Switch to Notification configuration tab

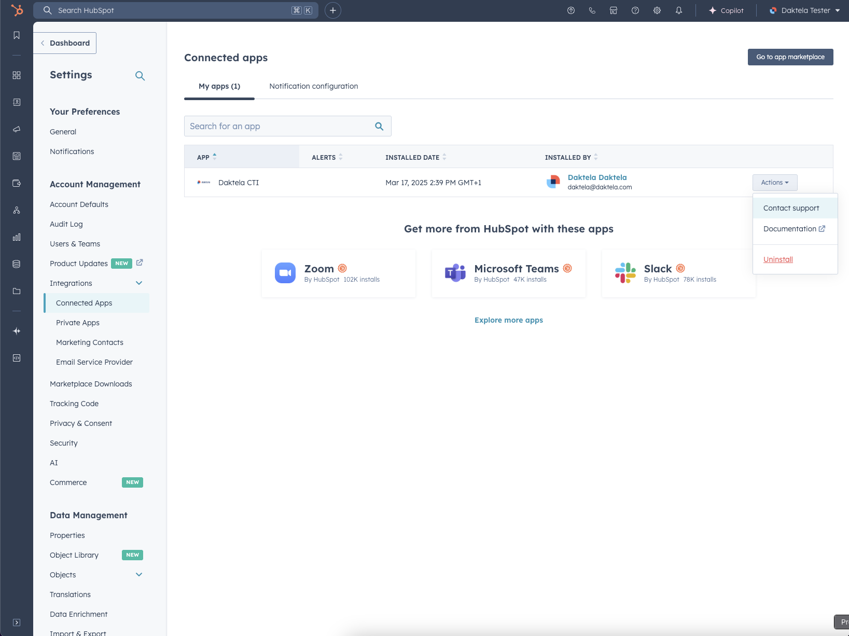313,86
